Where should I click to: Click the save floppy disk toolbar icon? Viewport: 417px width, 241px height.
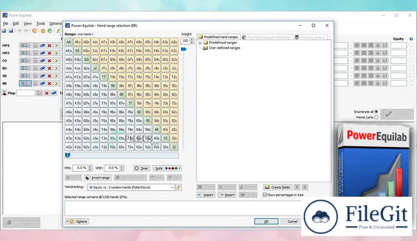tap(11, 31)
